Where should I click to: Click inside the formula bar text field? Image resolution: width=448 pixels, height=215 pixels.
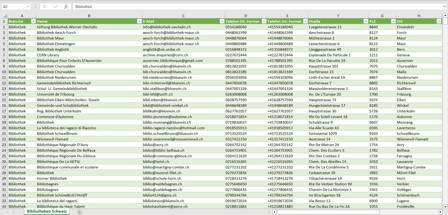click(248, 7)
